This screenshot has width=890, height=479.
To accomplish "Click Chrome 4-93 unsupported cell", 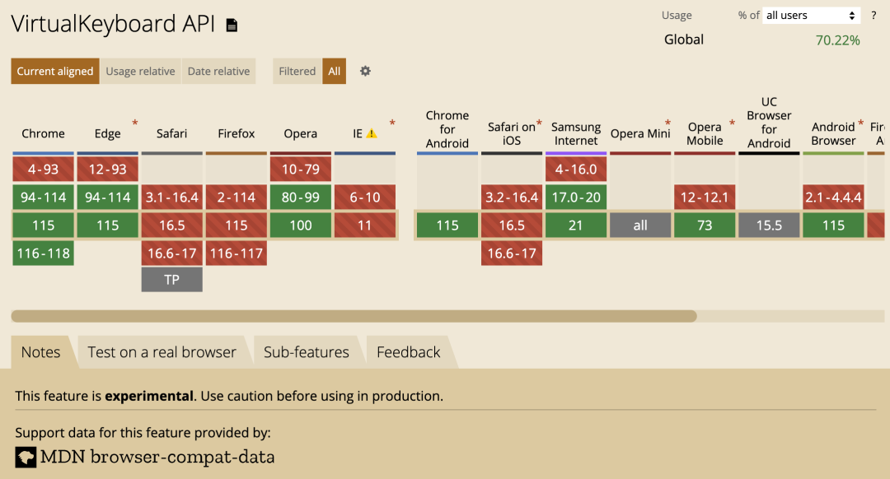I will point(43,169).
